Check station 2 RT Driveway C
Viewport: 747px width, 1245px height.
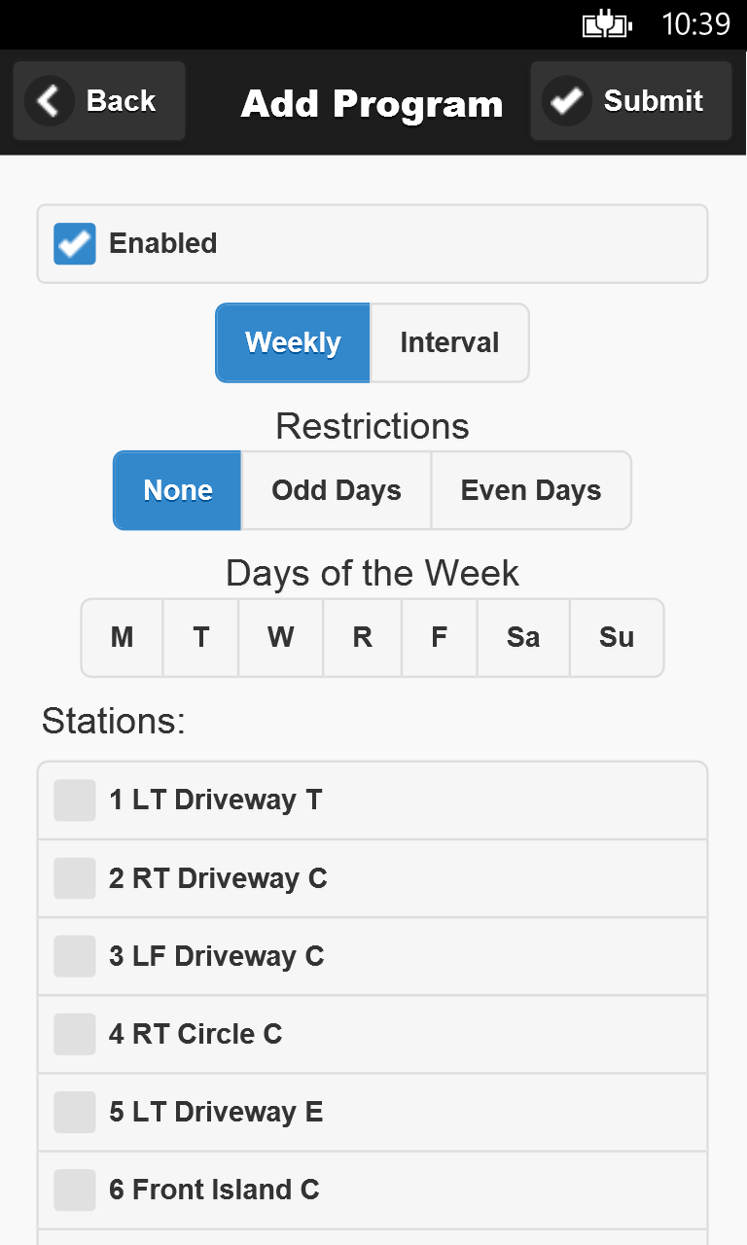[75, 878]
